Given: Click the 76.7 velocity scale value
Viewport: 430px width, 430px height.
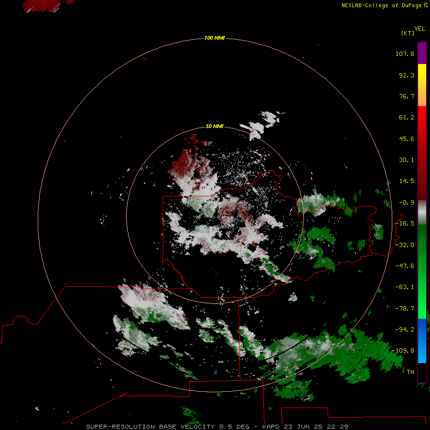Looking at the screenshot, I should 407,96.
